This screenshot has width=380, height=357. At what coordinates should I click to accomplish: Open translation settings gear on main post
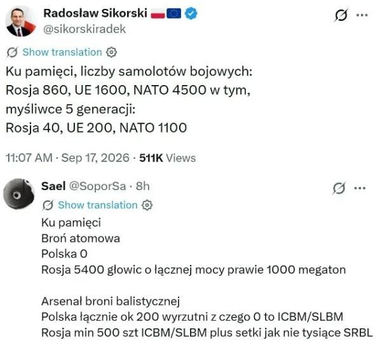click(x=111, y=52)
